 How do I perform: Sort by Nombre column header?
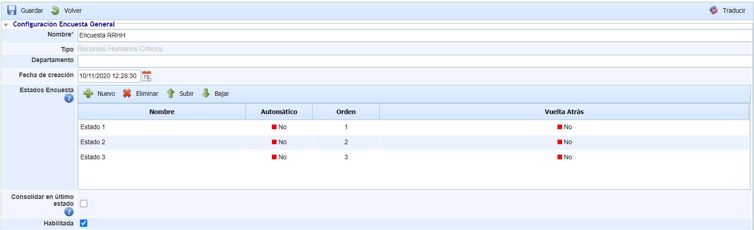pyautogui.click(x=162, y=112)
